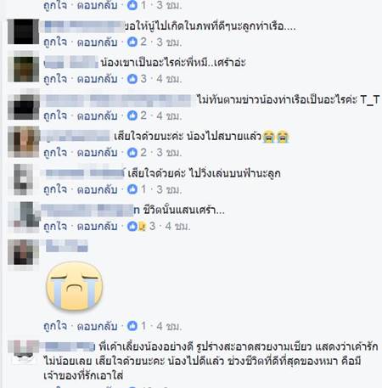Open like icon under ไปวิ่งเล่นบนฟ้านะลูก comment
Screen dimensions: 382x388
coord(132,189)
